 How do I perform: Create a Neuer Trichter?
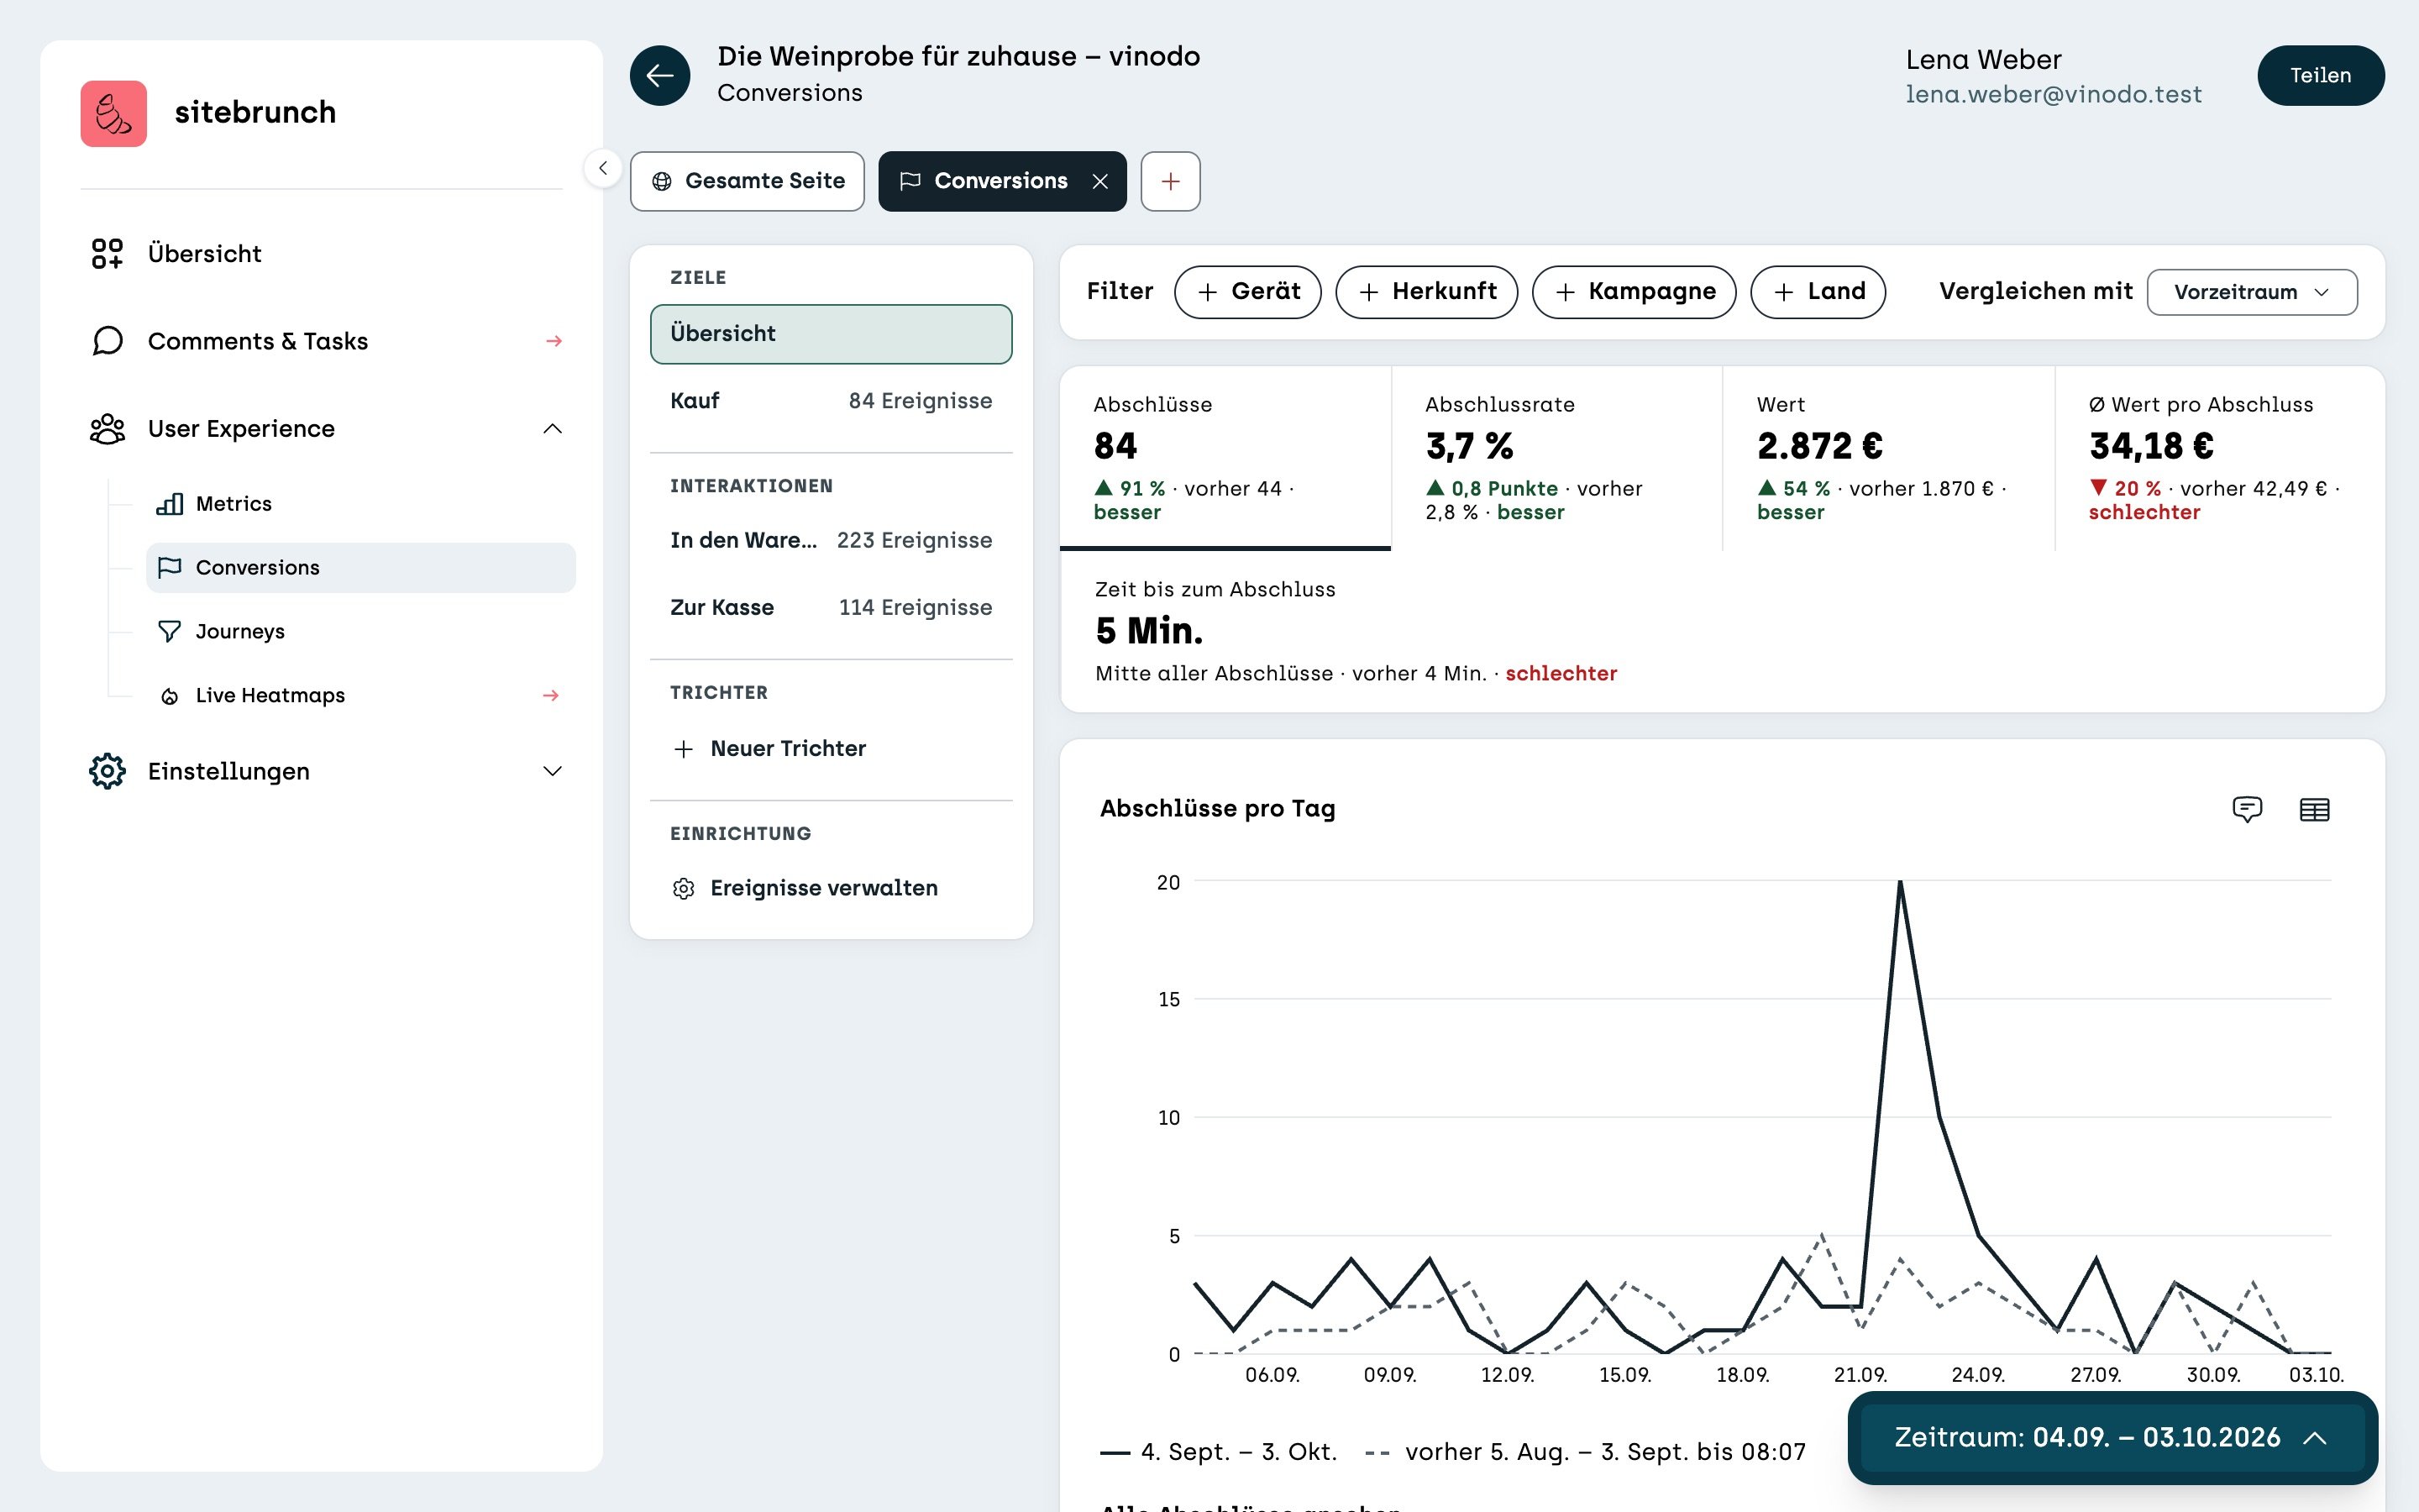click(x=769, y=748)
